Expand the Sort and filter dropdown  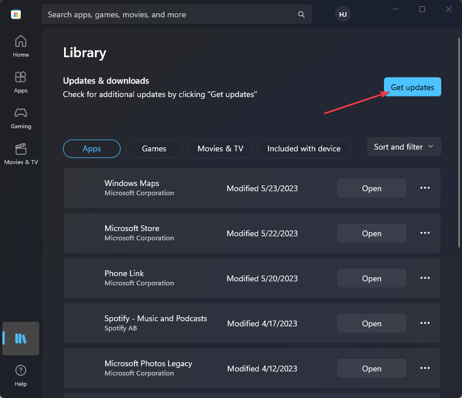coord(404,147)
